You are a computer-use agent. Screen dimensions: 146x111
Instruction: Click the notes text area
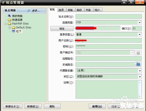point(107,89)
